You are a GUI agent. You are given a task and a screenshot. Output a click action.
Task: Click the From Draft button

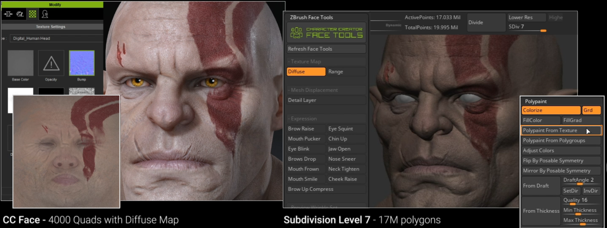tap(541, 186)
